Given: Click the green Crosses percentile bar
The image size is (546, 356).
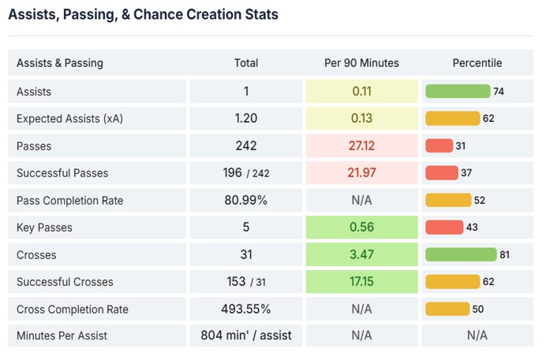Looking at the screenshot, I should point(461,254).
